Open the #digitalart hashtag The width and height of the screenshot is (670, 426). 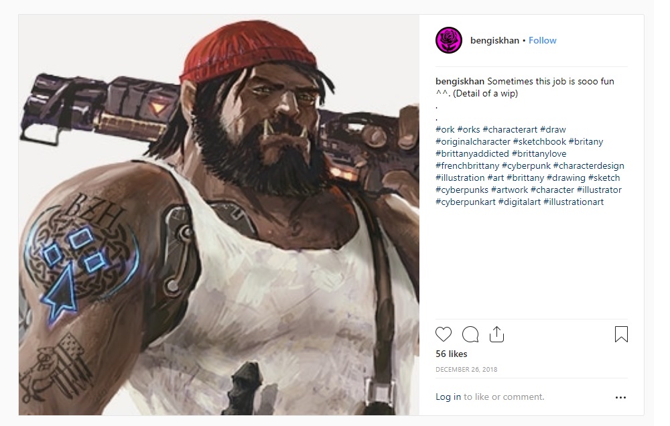(x=519, y=202)
